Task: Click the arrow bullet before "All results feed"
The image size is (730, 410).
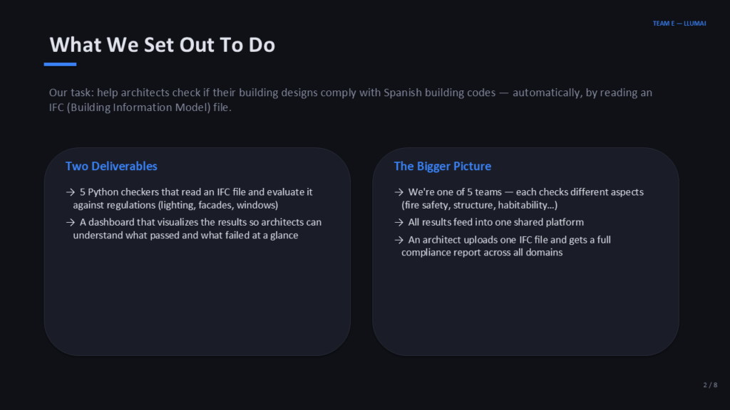Action: (x=399, y=222)
